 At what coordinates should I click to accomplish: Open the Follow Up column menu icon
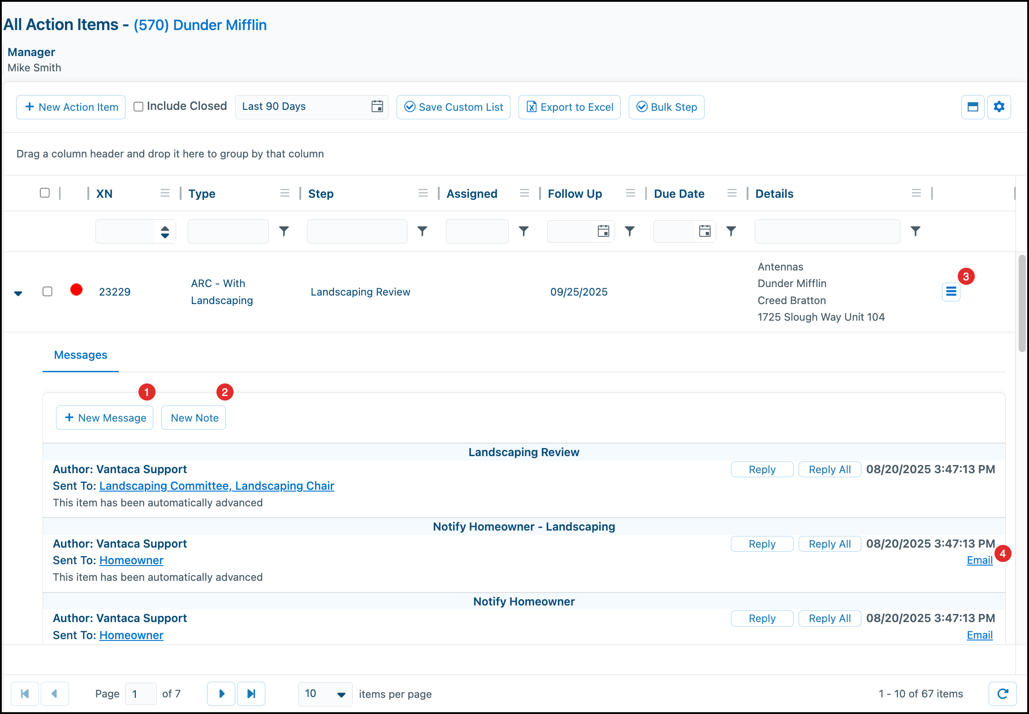coord(631,193)
